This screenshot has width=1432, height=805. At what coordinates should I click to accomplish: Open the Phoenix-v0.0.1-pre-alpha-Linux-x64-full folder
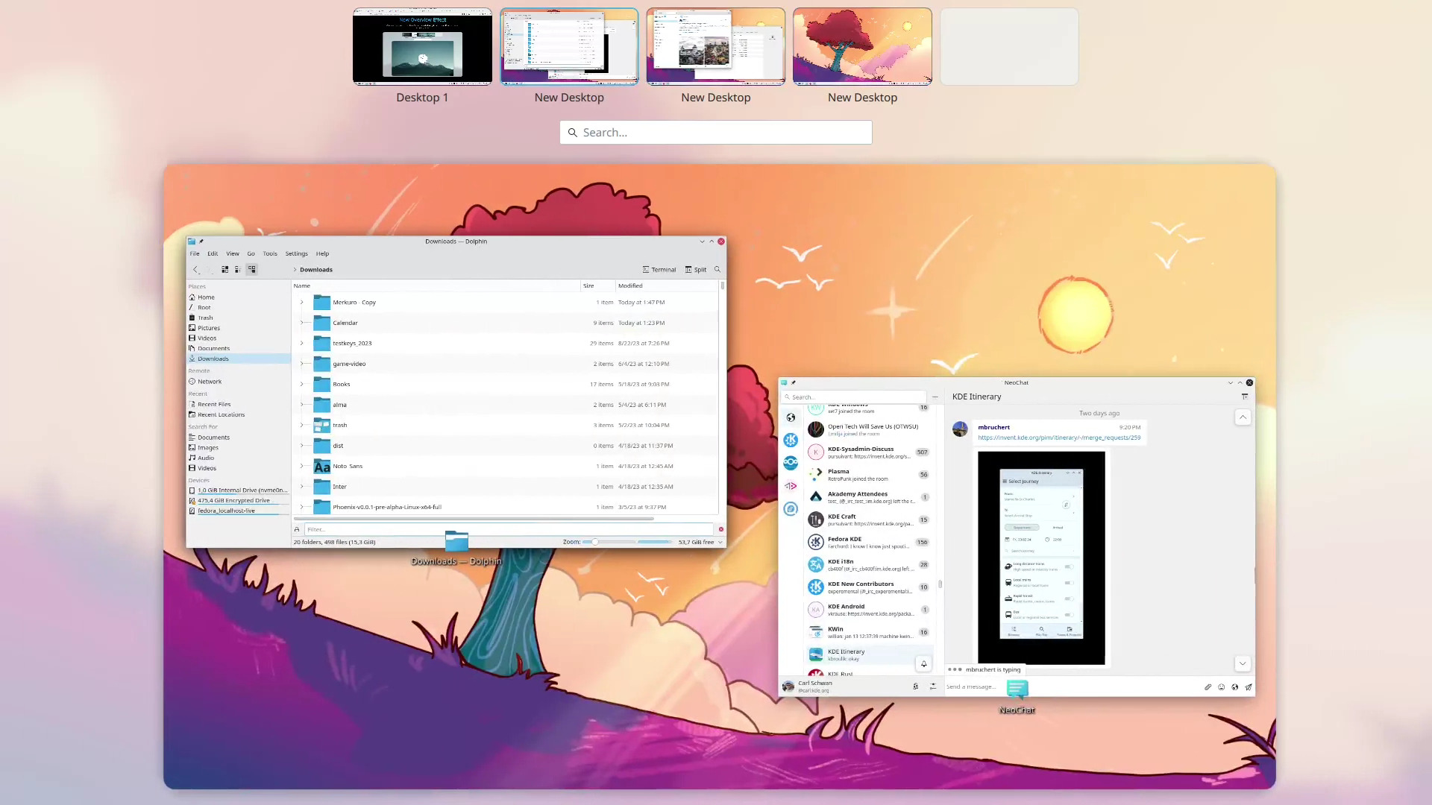click(387, 508)
